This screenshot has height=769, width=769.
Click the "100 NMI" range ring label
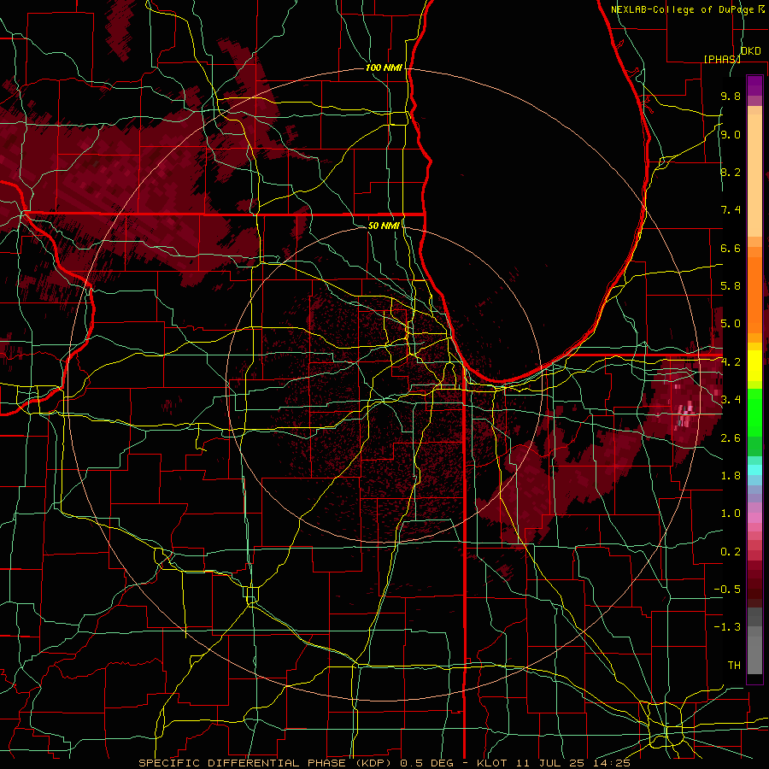(384, 68)
